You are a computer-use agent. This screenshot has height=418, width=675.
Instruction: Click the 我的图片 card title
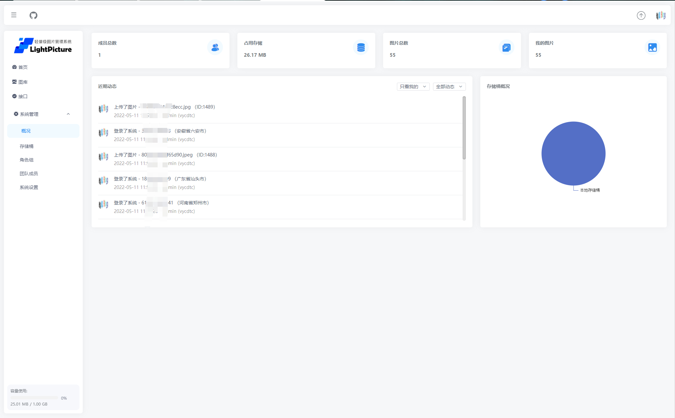coord(545,43)
